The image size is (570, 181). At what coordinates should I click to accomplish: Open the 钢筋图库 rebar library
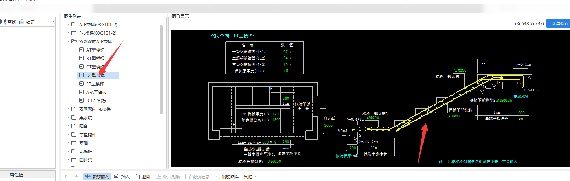pyautogui.click(x=227, y=176)
